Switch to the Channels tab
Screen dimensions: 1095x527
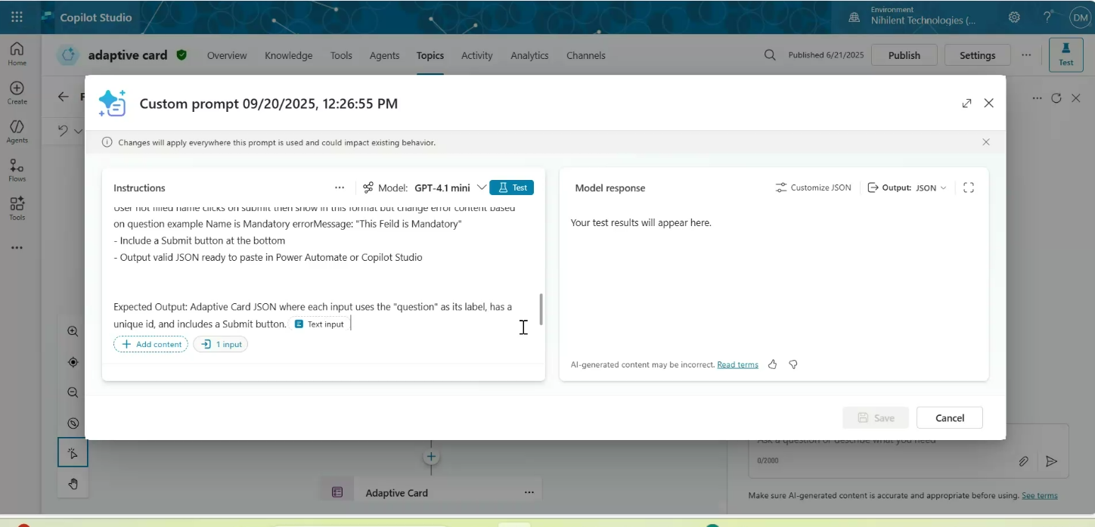[x=586, y=55]
